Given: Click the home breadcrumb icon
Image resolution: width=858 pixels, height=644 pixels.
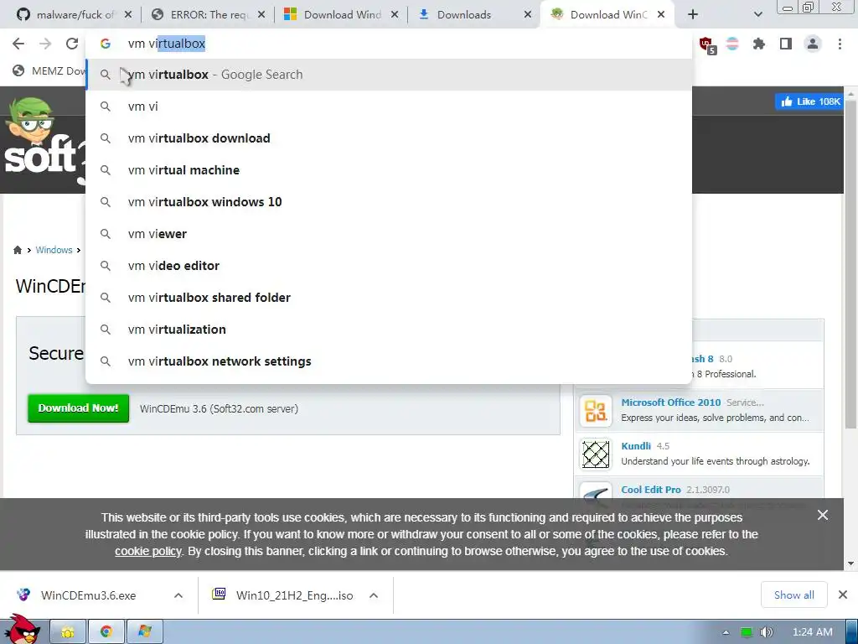Looking at the screenshot, I should [x=18, y=250].
